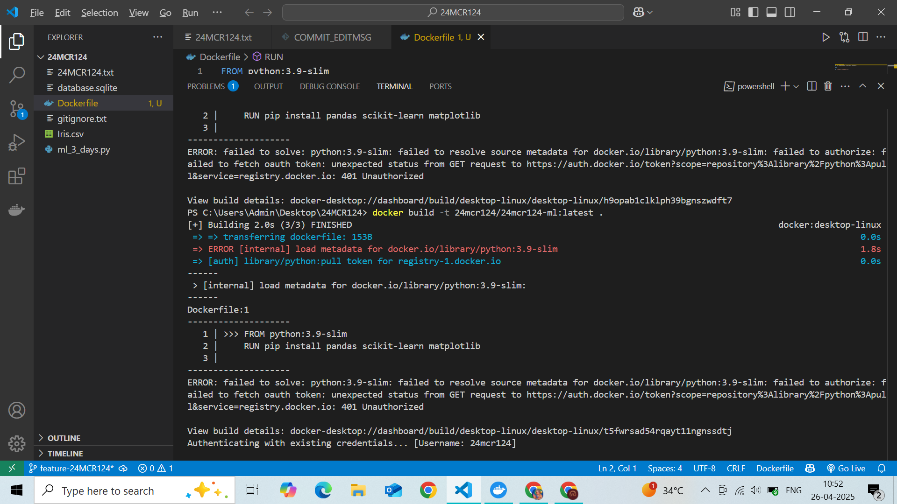897x504 pixels.
Task: Open database.sqlite in the explorer
Action: point(104,88)
